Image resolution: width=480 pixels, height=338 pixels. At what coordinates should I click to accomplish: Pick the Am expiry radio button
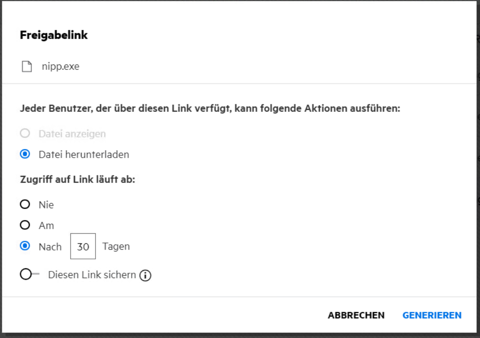(x=25, y=225)
